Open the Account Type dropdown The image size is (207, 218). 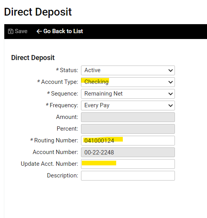click(x=128, y=82)
